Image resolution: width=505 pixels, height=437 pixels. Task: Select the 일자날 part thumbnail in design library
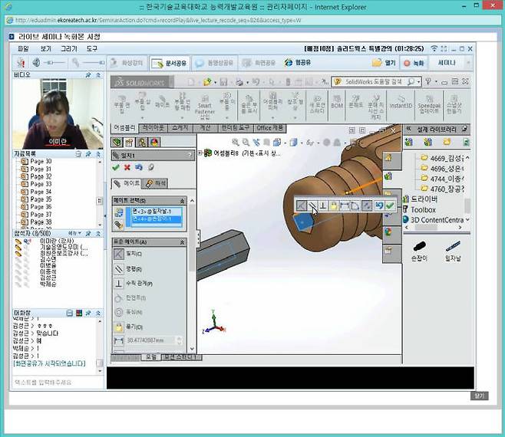(x=453, y=251)
